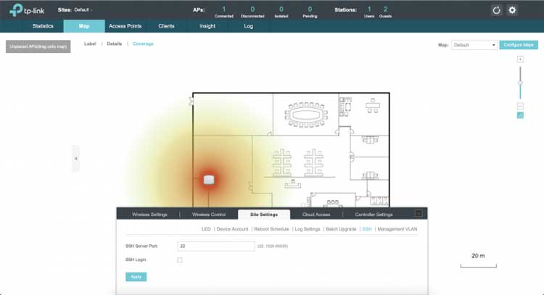
Task: Go to the Access Points tab
Action: (x=125, y=26)
